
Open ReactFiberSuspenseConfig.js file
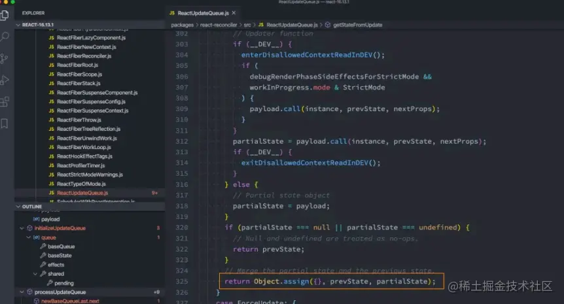tap(91, 102)
